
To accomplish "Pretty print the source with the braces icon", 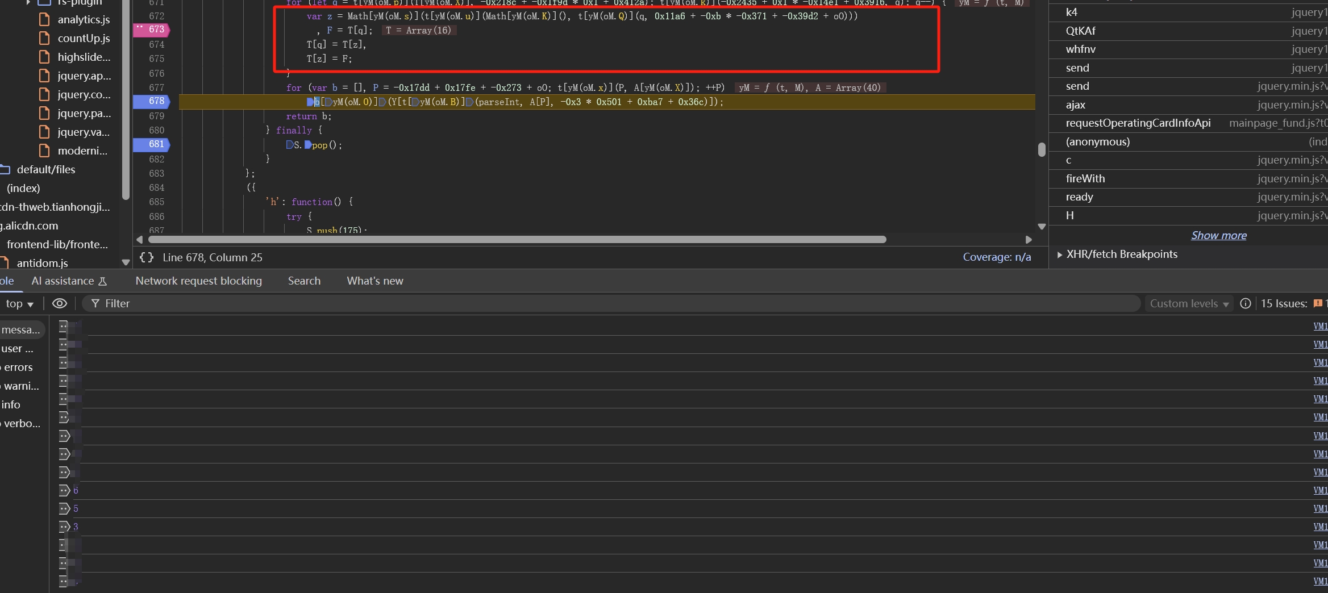I will (147, 257).
